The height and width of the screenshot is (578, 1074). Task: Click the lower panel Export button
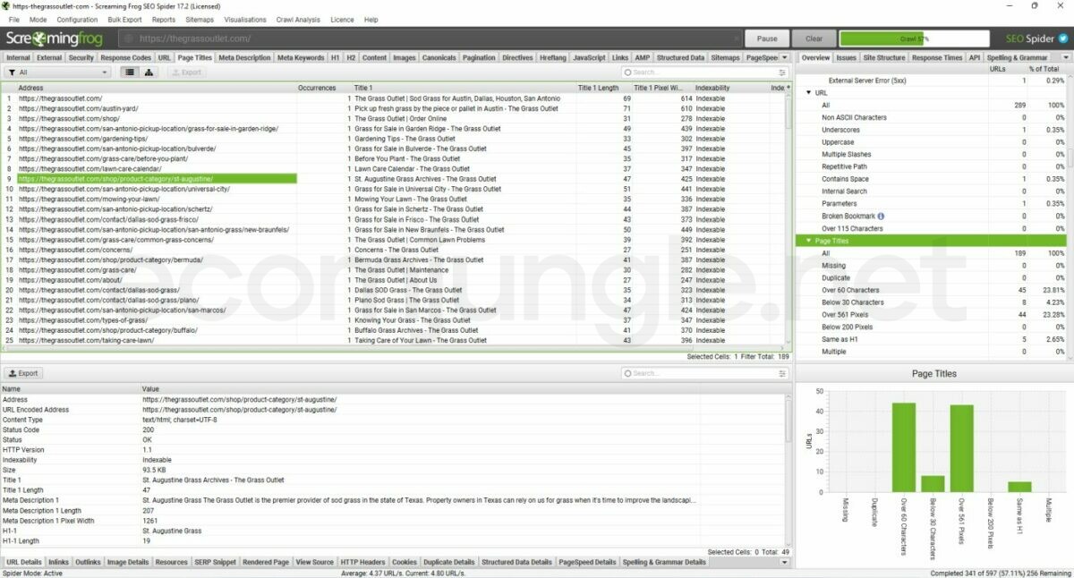point(23,373)
